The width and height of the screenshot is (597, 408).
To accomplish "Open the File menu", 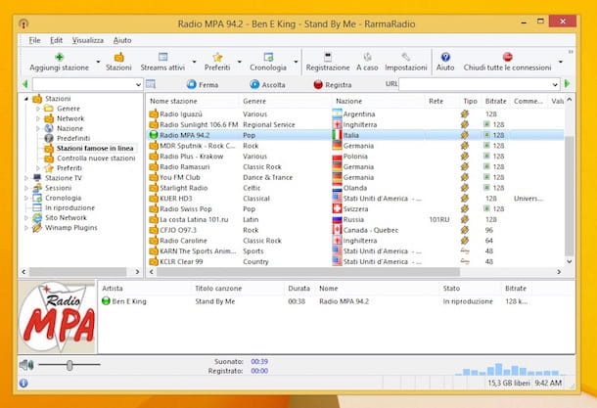I will (x=34, y=40).
